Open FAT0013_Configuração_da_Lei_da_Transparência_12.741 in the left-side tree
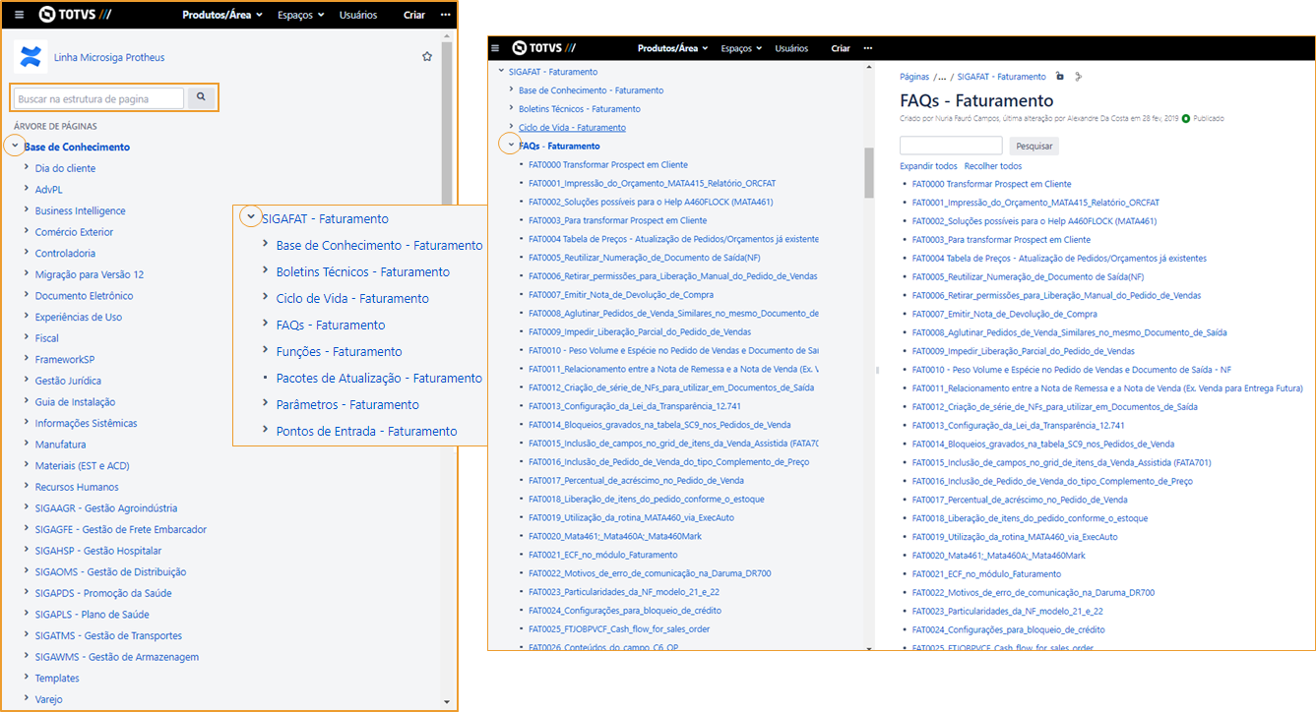Image resolution: width=1316 pixels, height=712 pixels. click(x=635, y=406)
